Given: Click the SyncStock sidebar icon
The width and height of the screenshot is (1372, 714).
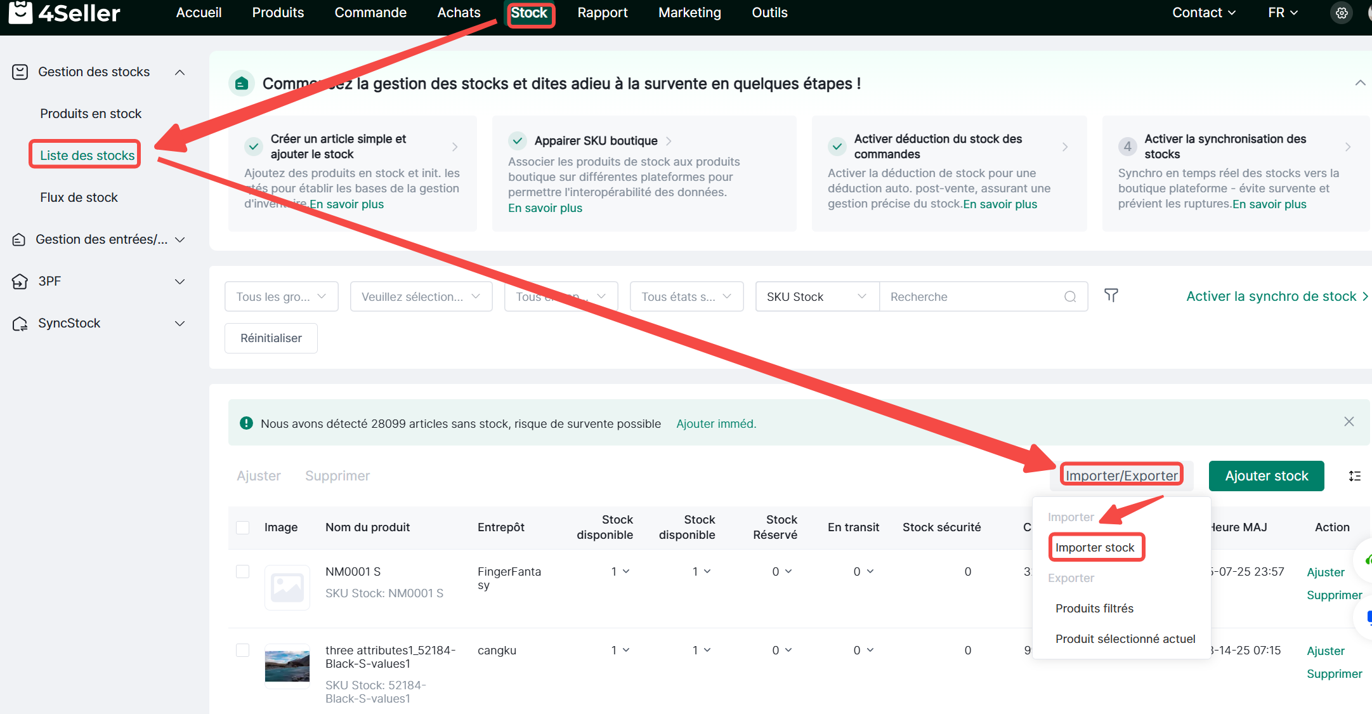Looking at the screenshot, I should click(x=20, y=324).
